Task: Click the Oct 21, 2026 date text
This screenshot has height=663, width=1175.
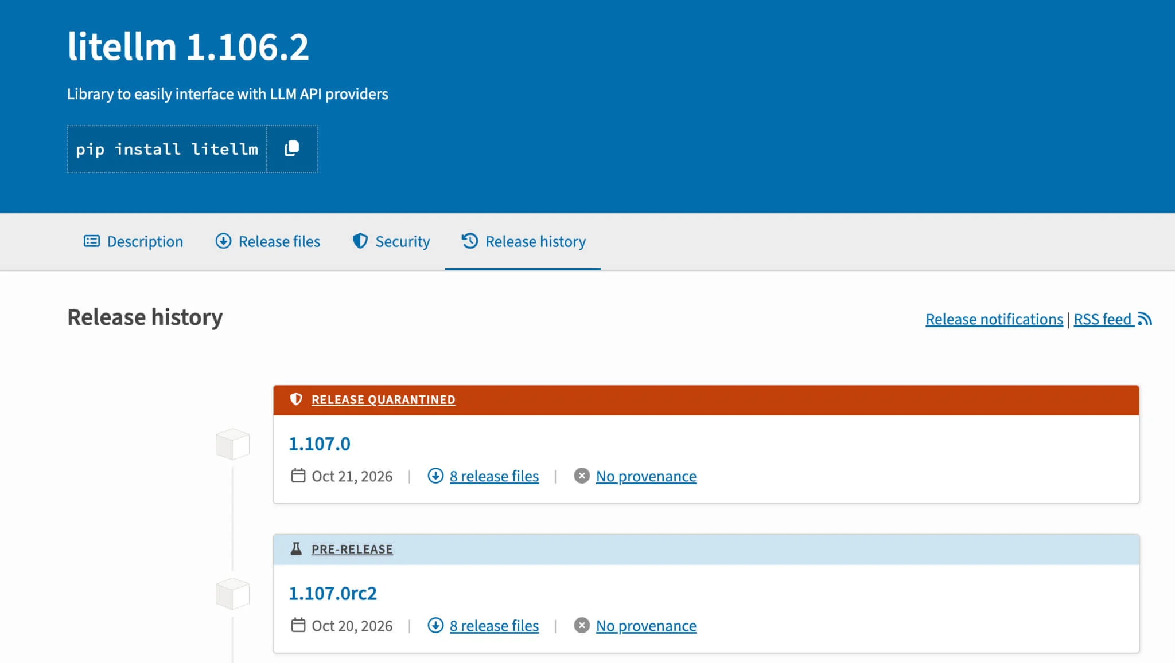Action: click(x=352, y=476)
